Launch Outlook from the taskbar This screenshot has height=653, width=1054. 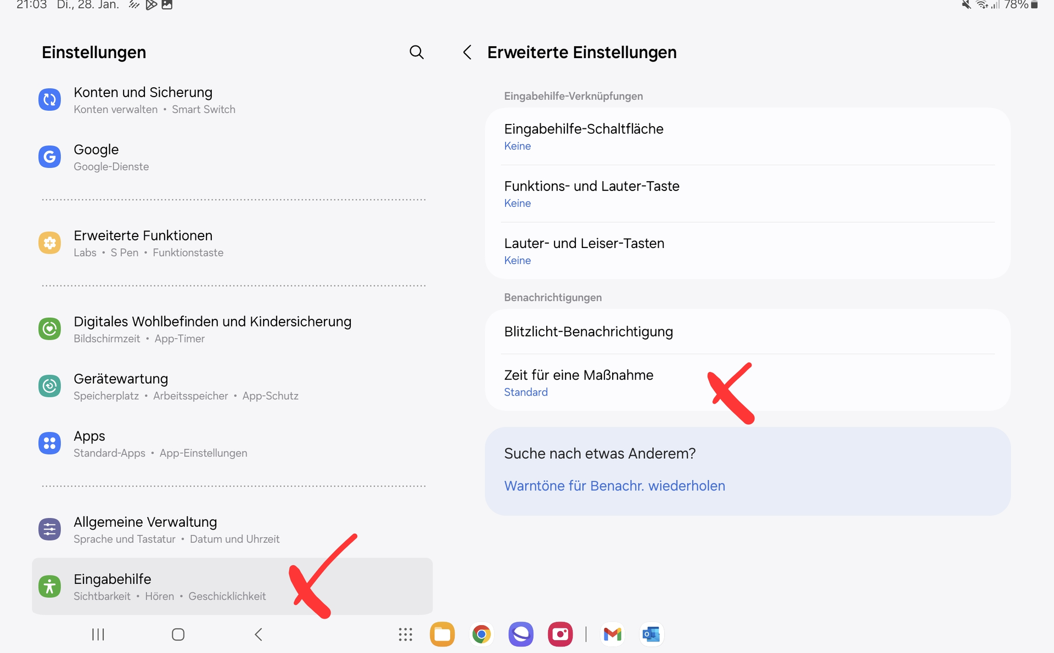coord(652,634)
